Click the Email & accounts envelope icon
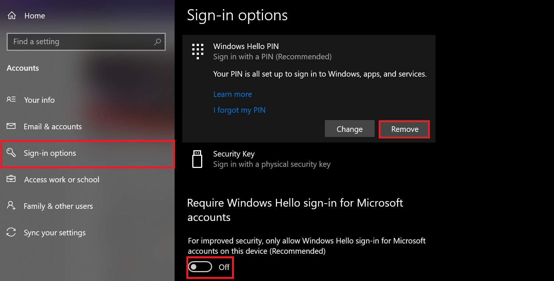Image resolution: width=554 pixels, height=281 pixels. (11, 126)
